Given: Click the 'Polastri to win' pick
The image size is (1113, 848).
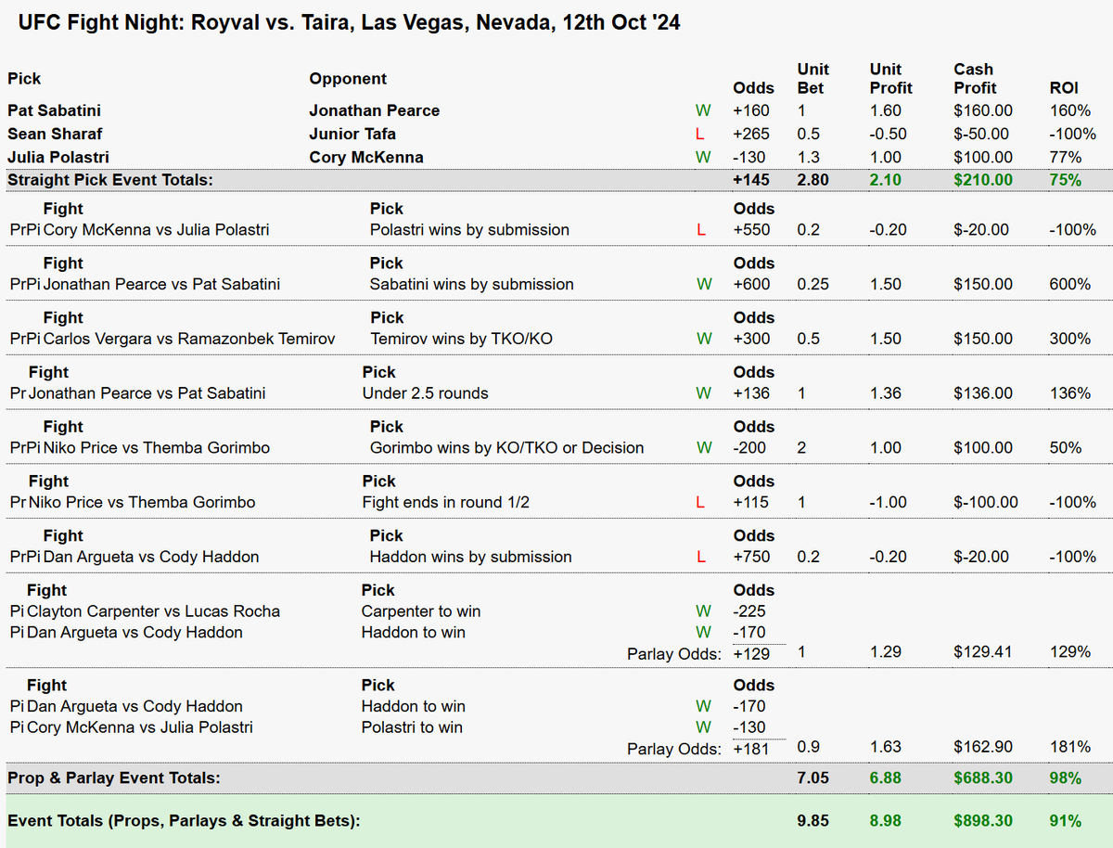Looking at the screenshot, I should click(412, 727).
